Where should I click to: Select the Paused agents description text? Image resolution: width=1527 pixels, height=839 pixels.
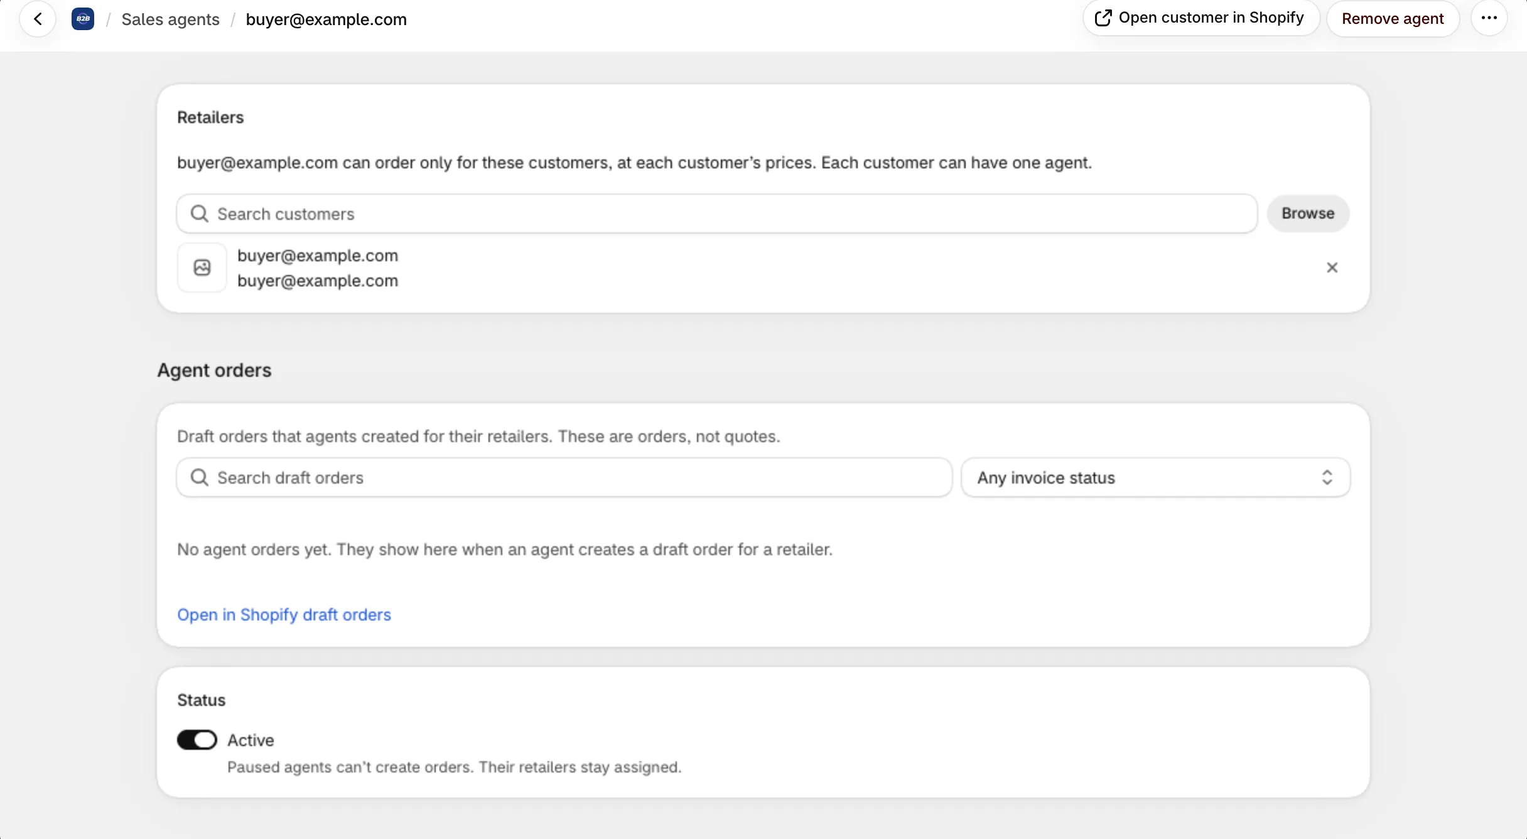click(455, 767)
